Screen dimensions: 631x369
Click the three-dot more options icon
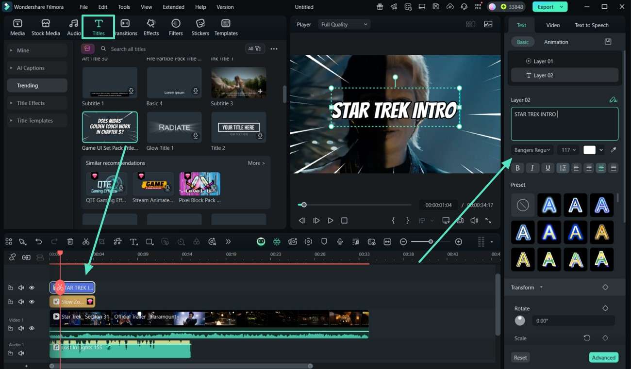(274, 48)
